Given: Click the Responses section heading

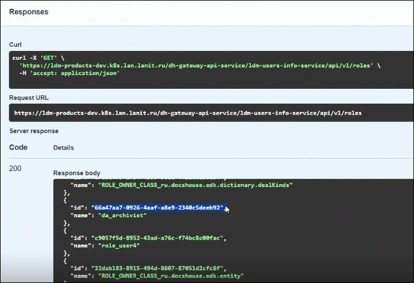Looking at the screenshot, I should (28, 12).
